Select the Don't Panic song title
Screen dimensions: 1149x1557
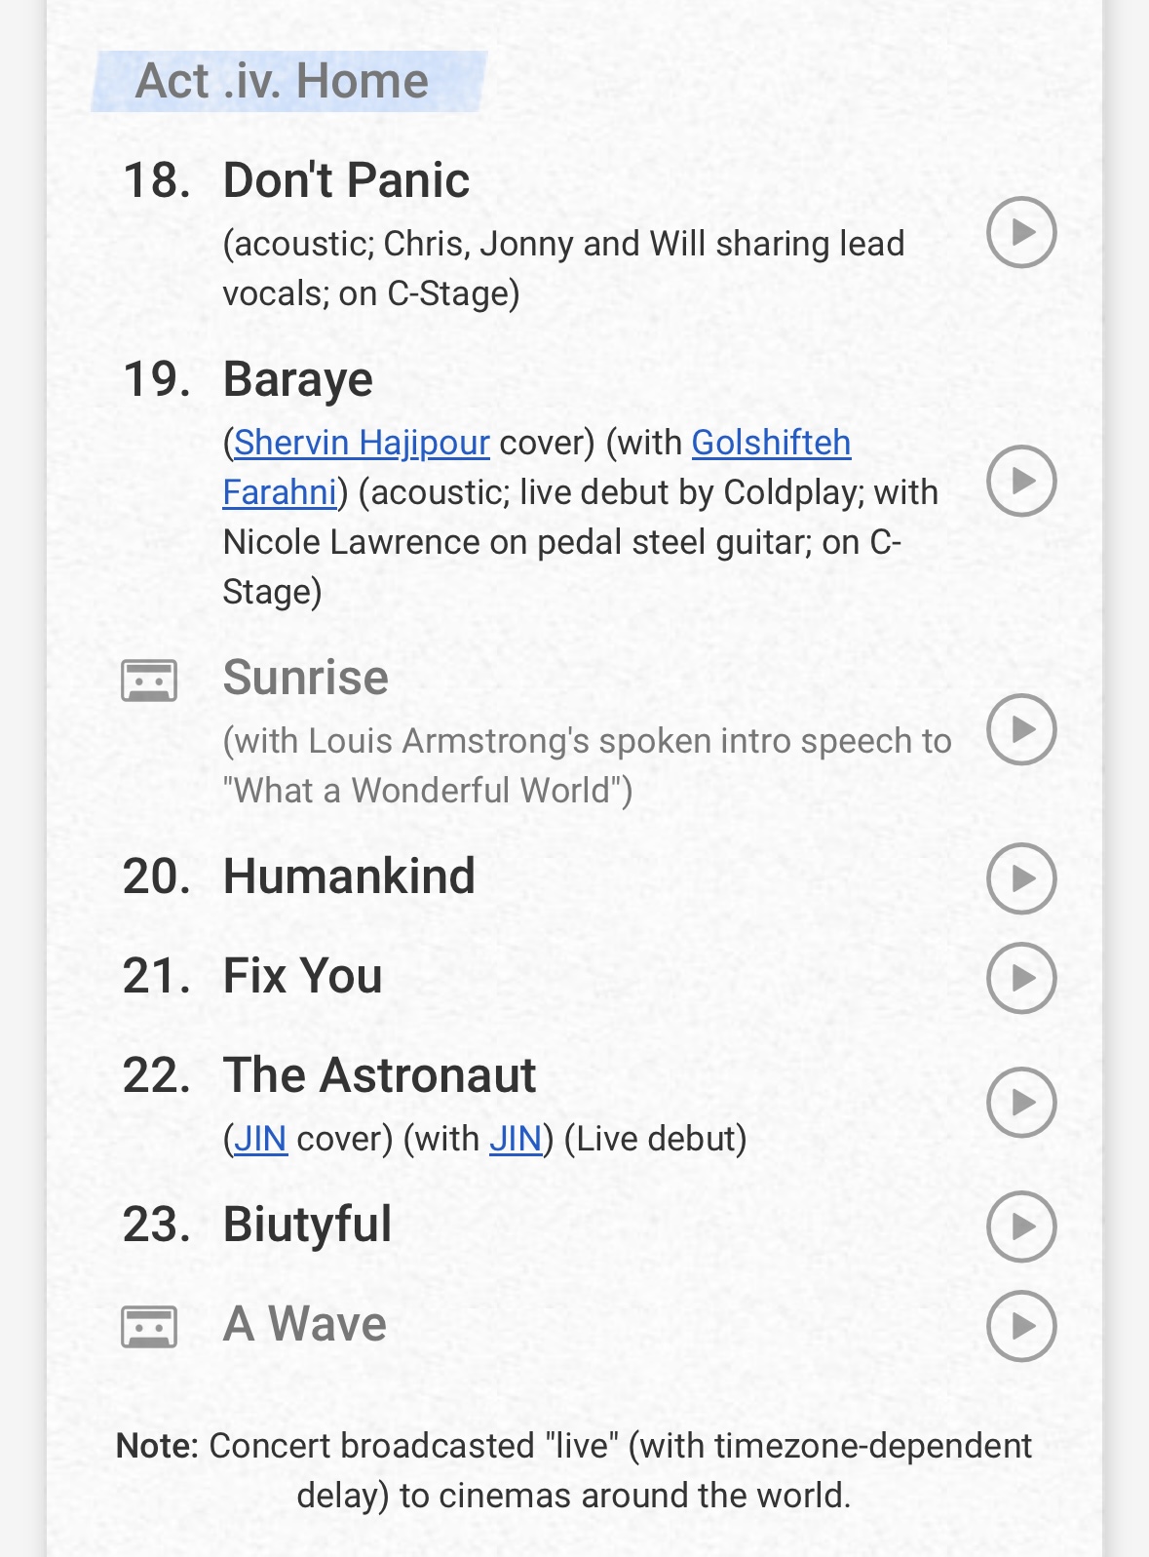346,180
